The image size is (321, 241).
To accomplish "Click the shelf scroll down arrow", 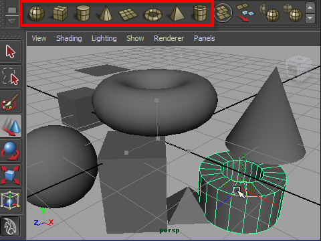I will [x=310, y=18].
